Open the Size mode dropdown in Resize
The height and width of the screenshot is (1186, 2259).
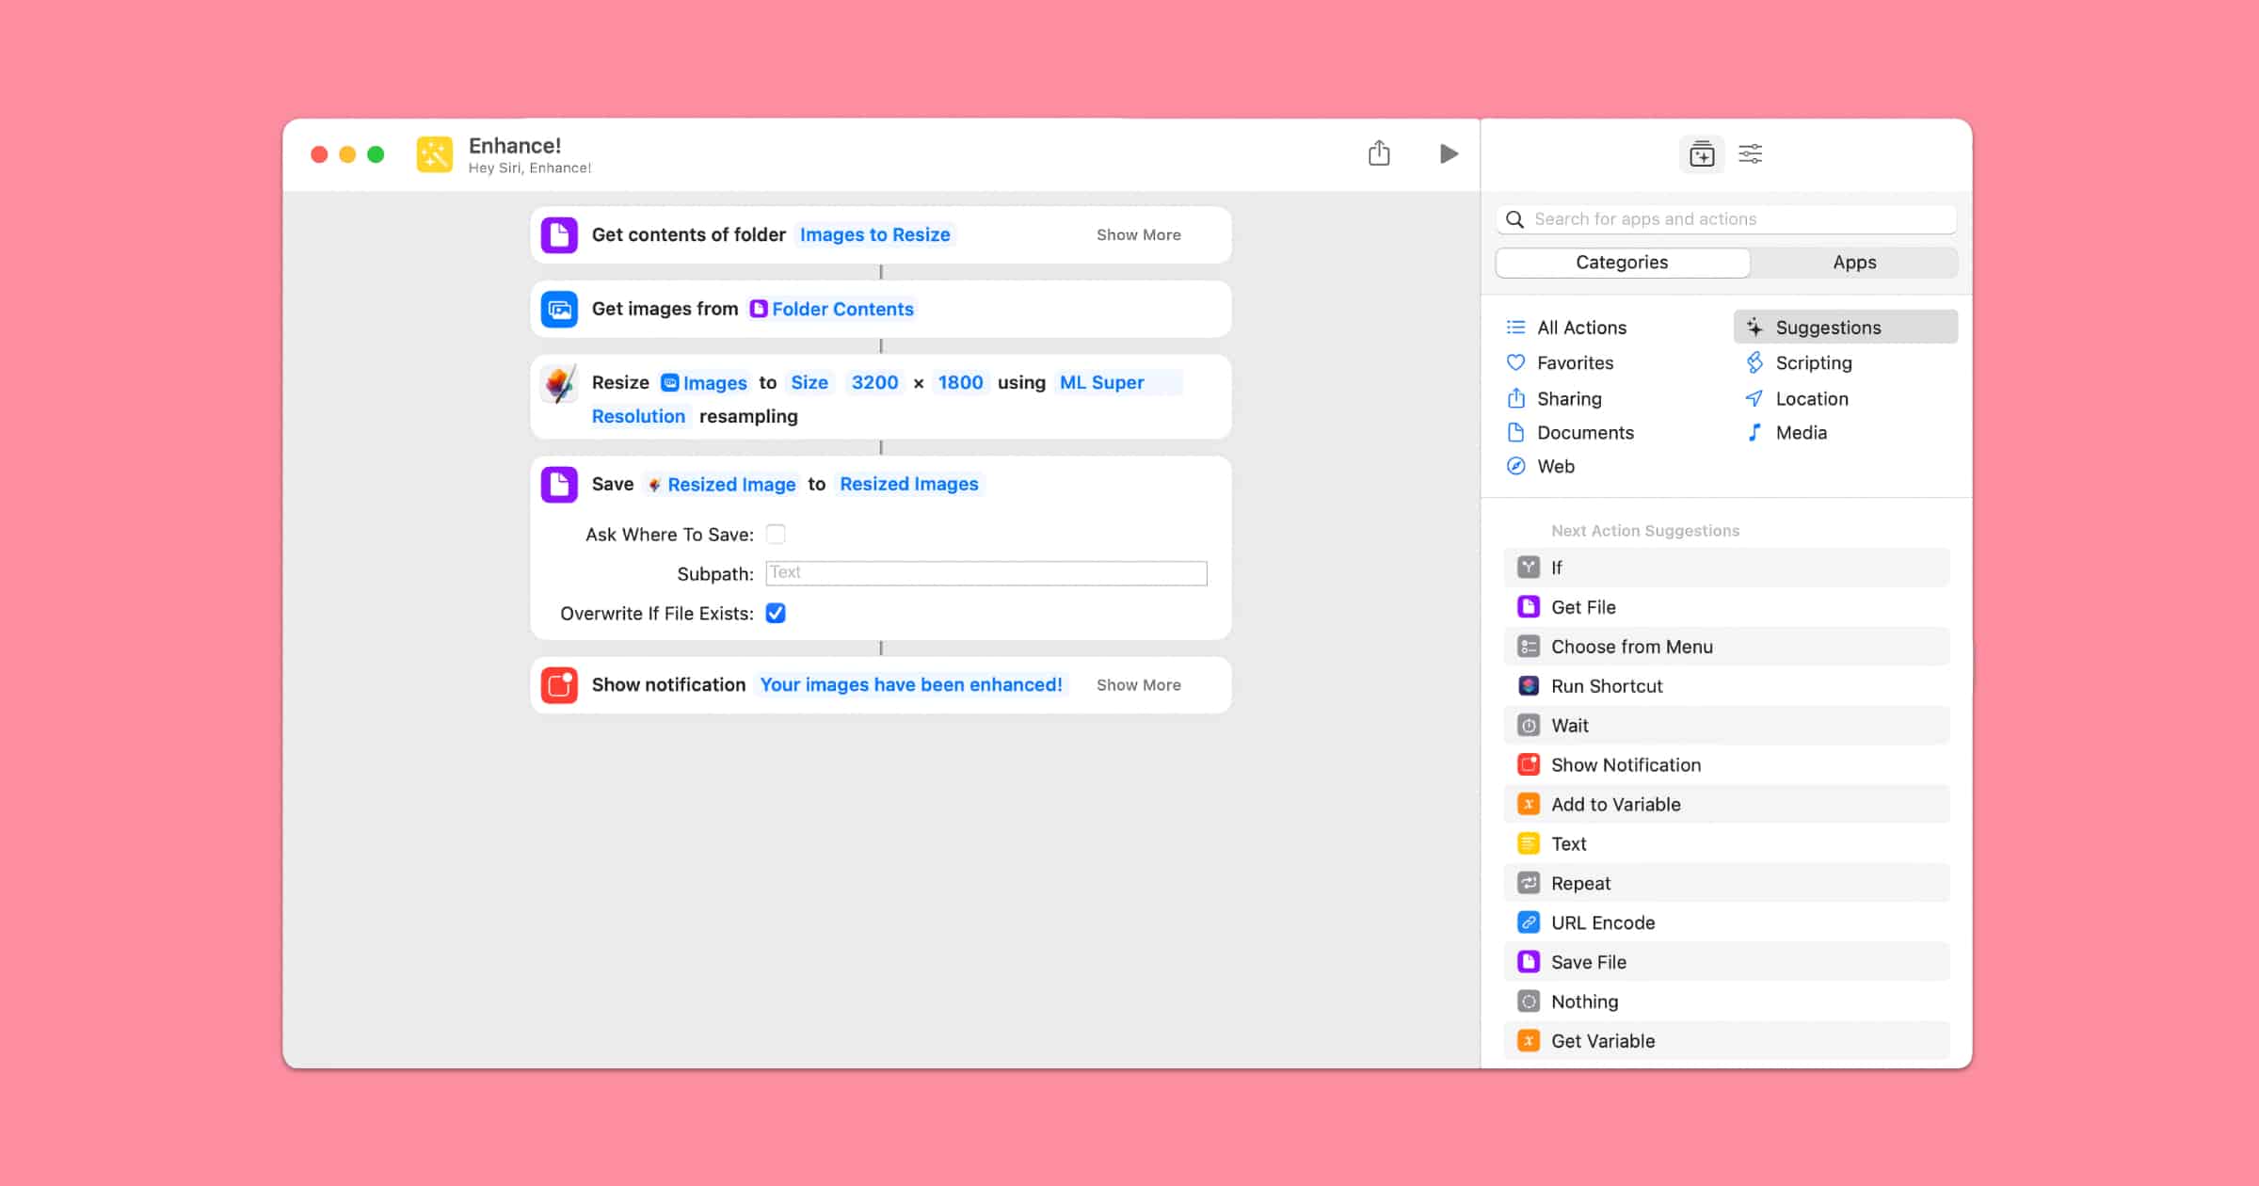coord(809,383)
